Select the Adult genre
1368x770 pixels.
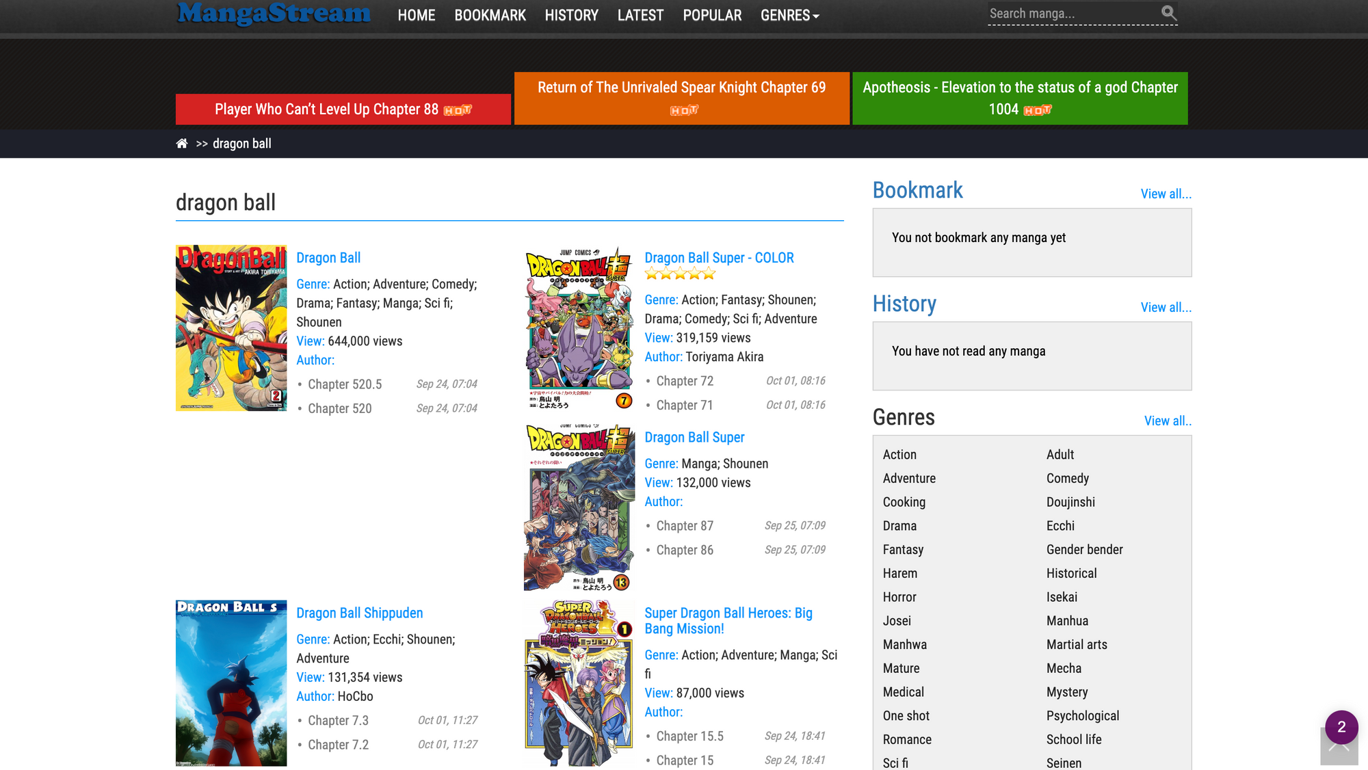point(1060,455)
